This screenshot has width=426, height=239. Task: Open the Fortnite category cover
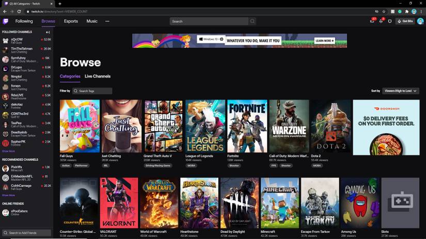point(247,126)
